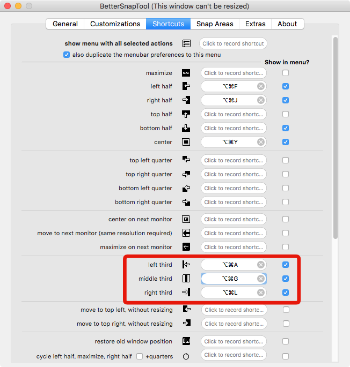Click the top left quarter icon
Screen dimensions: 350x367
pos(186,160)
